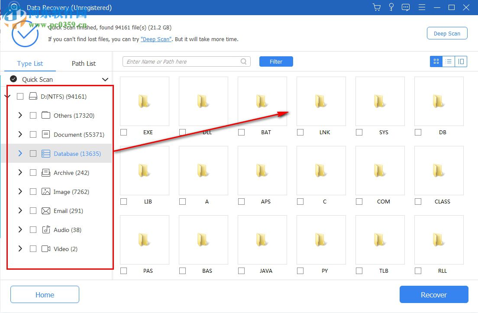Tick the checkbox beside Document (55371)

coord(33,134)
